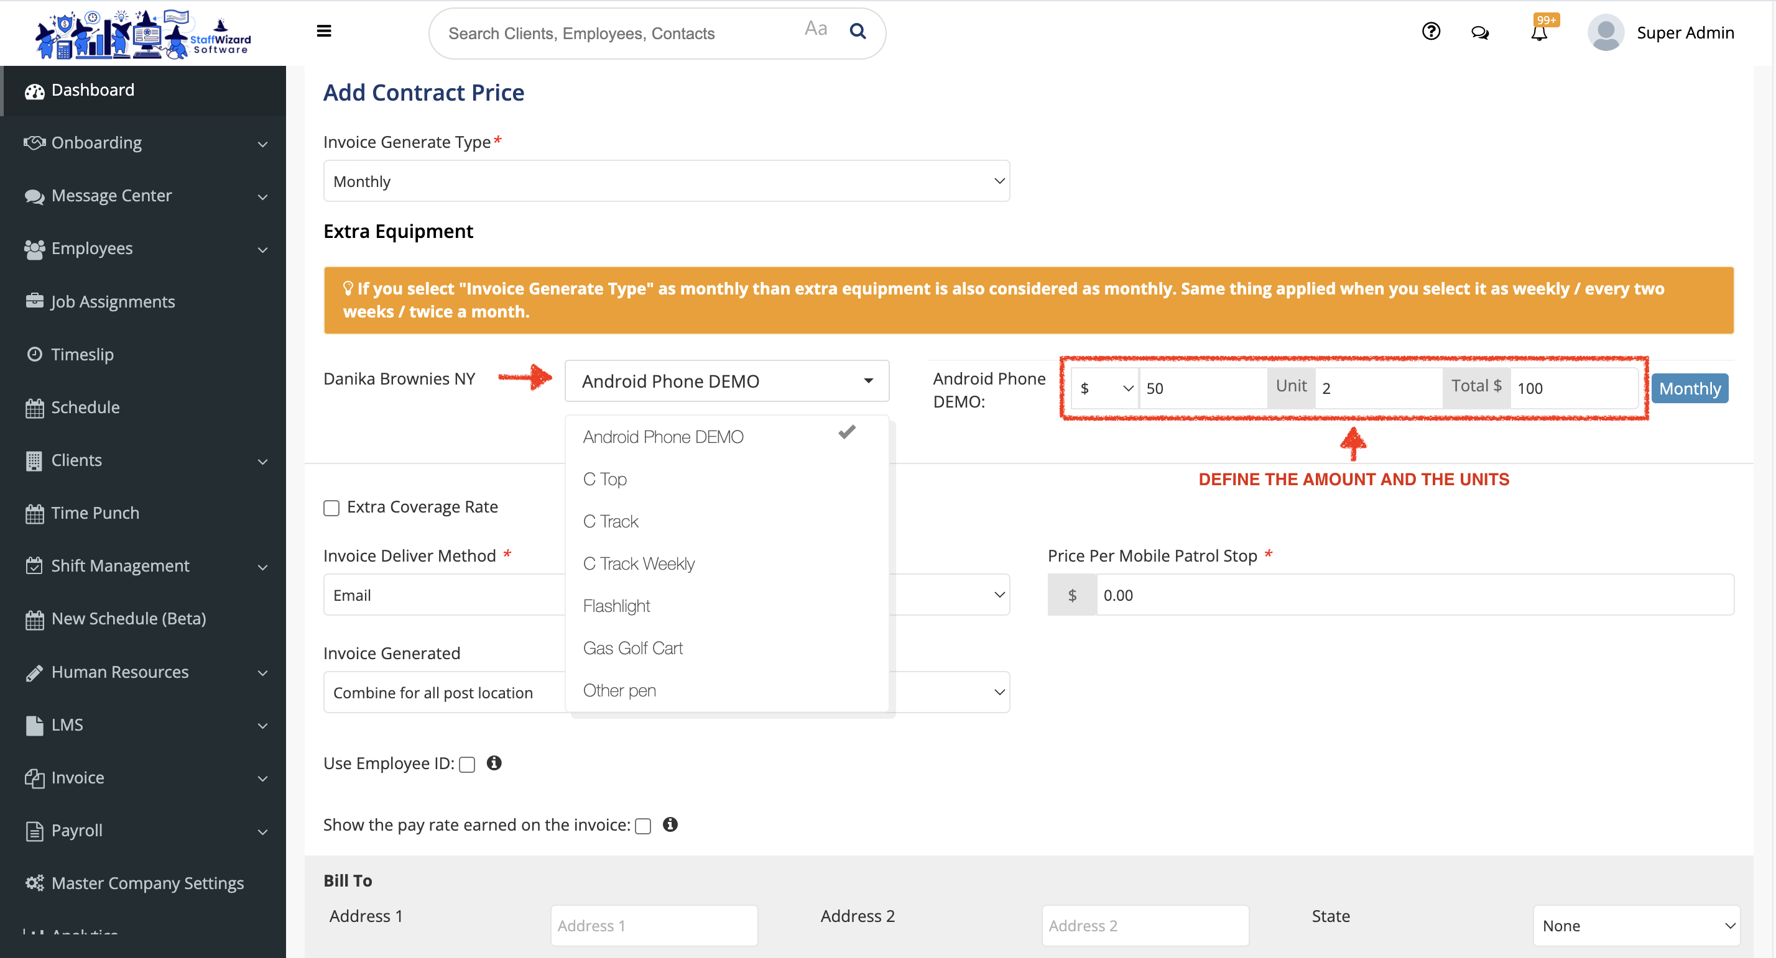Viewport: 1776px width, 958px height.
Task: Click the search magnifier icon
Action: pyautogui.click(x=858, y=31)
